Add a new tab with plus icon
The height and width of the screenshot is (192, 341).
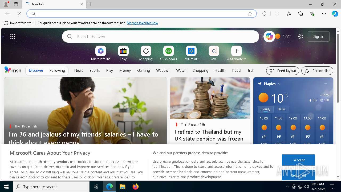[91, 4]
